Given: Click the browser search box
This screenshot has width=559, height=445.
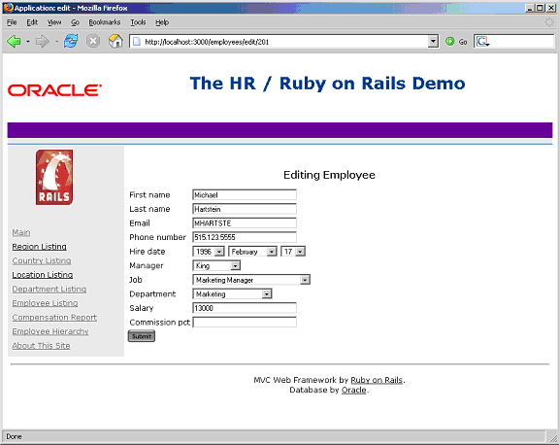Looking at the screenshot, I should click(522, 42).
